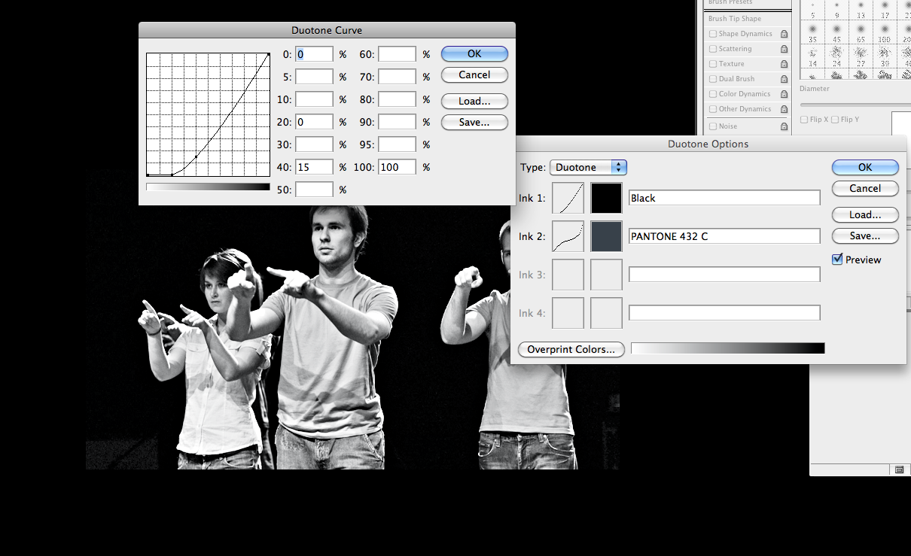The image size is (911, 556).
Task: Click the Ink 2 PANTONE 432 color swatch
Action: pyautogui.click(x=607, y=236)
